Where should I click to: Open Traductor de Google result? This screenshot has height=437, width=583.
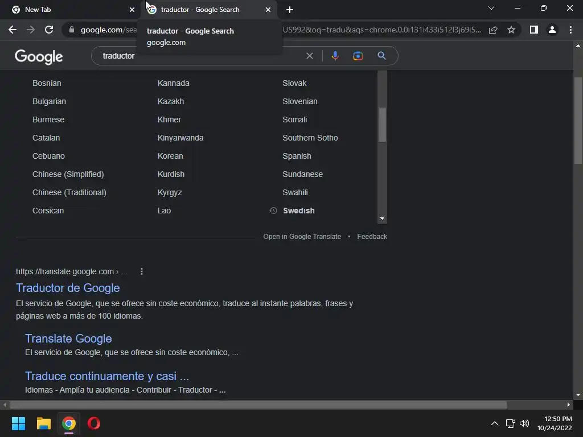pos(68,288)
